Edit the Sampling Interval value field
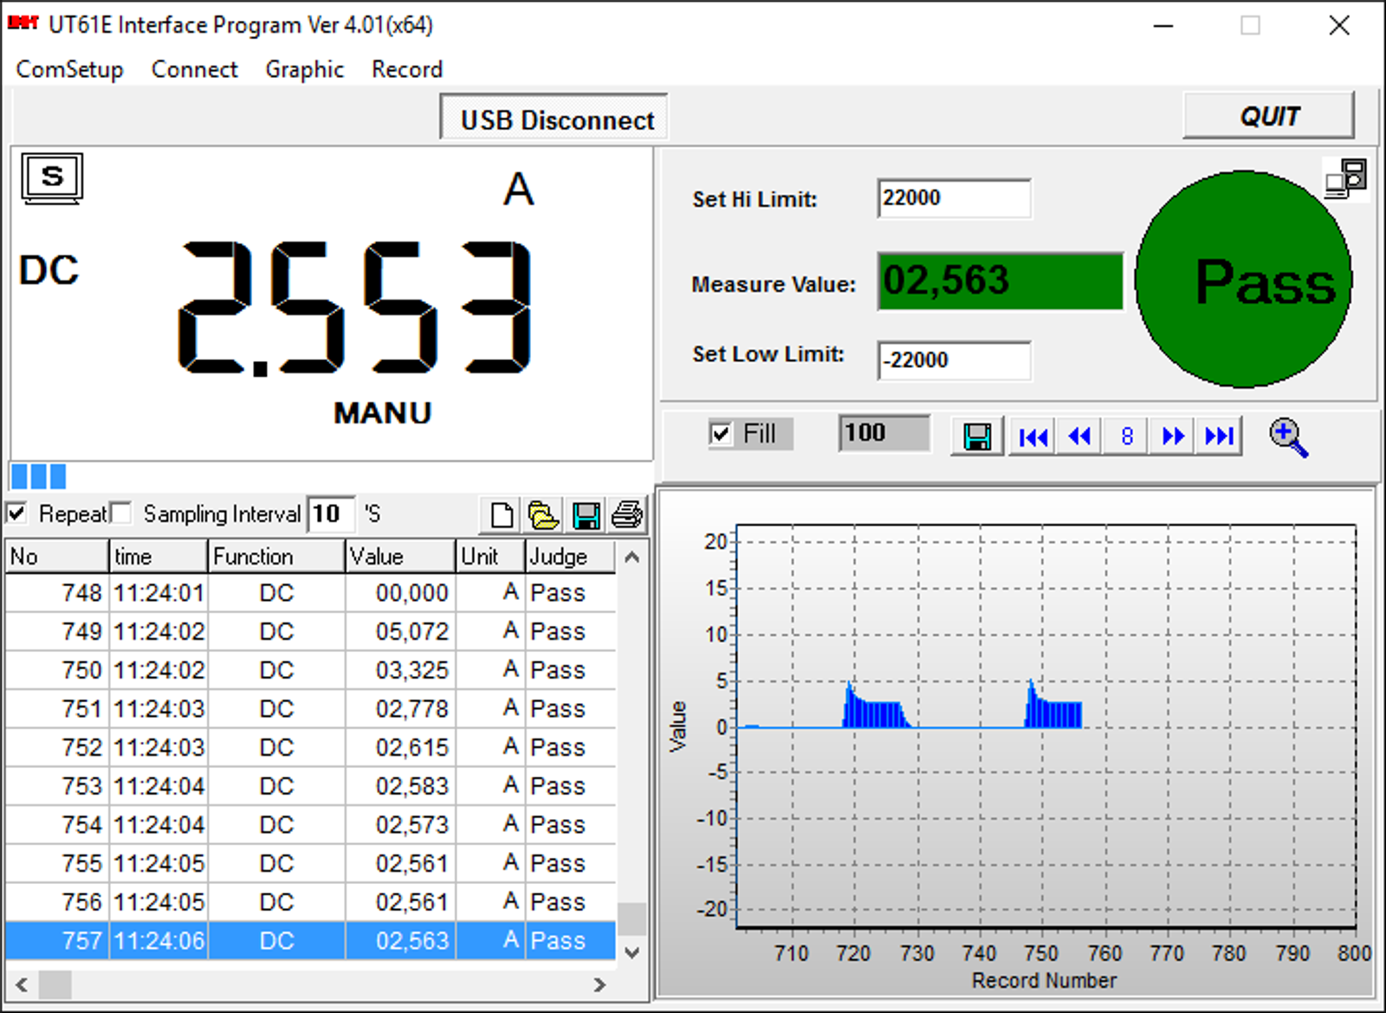 pyautogui.click(x=331, y=514)
